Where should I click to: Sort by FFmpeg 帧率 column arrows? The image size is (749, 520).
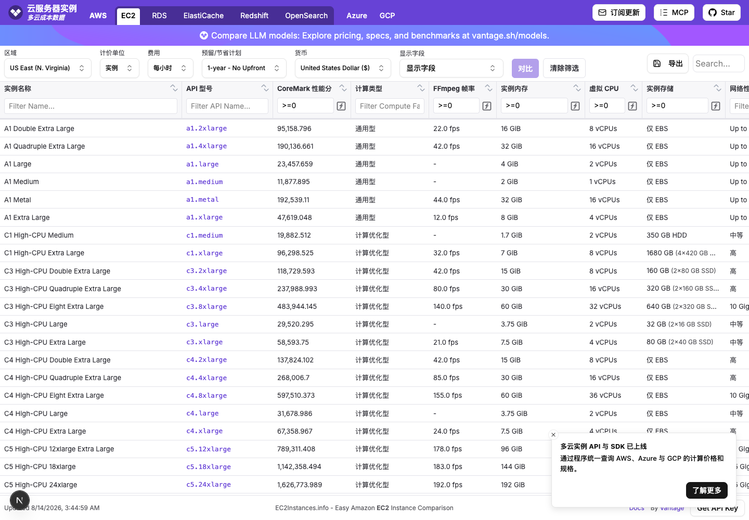click(488, 88)
